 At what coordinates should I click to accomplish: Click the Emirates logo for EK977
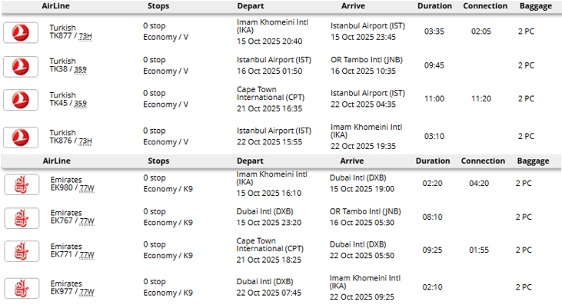pos(22,289)
